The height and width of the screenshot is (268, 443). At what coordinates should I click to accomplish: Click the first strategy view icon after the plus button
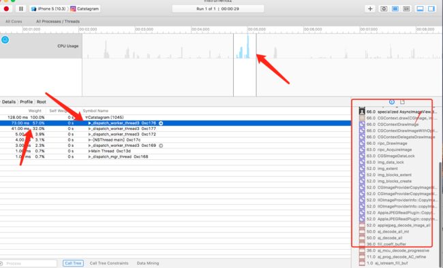384,9
